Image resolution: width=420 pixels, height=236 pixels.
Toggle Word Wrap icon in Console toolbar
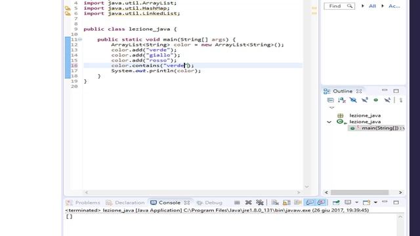click(x=297, y=203)
